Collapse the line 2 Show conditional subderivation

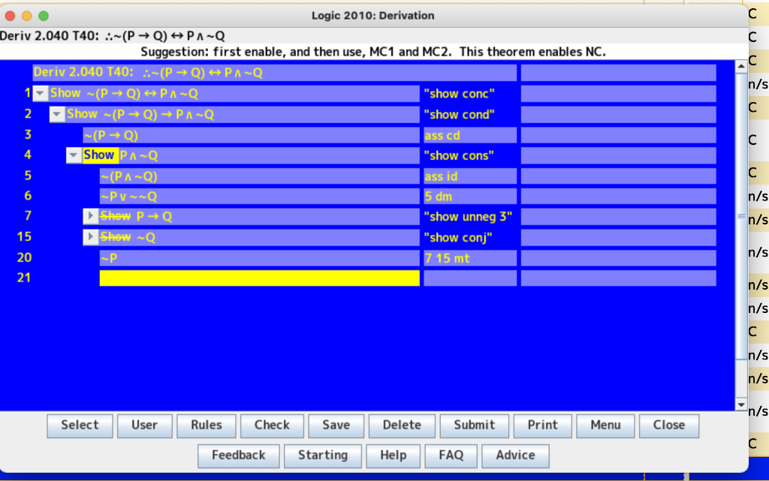tap(57, 114)
